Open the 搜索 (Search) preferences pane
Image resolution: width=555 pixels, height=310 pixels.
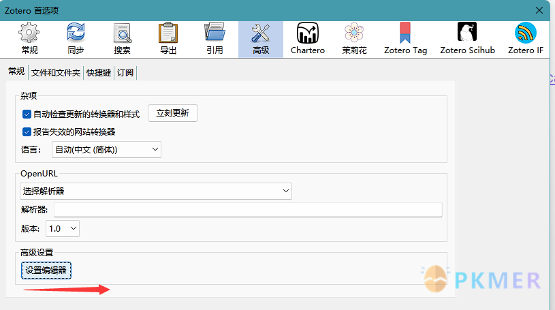(x=122, y=39)
